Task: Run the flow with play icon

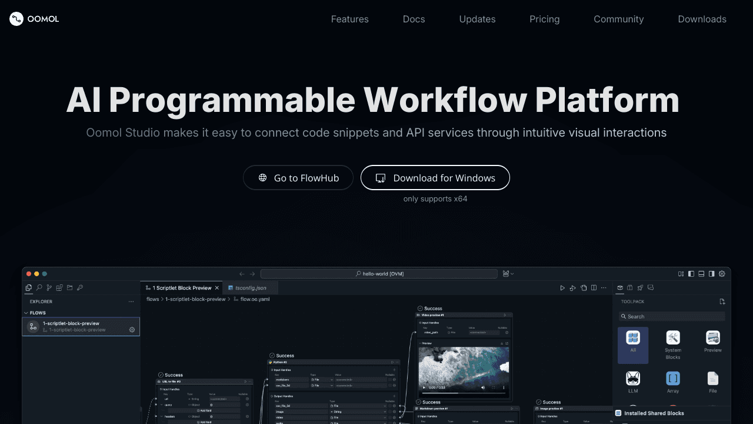Action: [x=562, y=288]
